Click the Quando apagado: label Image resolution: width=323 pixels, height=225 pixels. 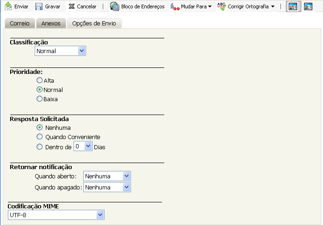point(58,188)
